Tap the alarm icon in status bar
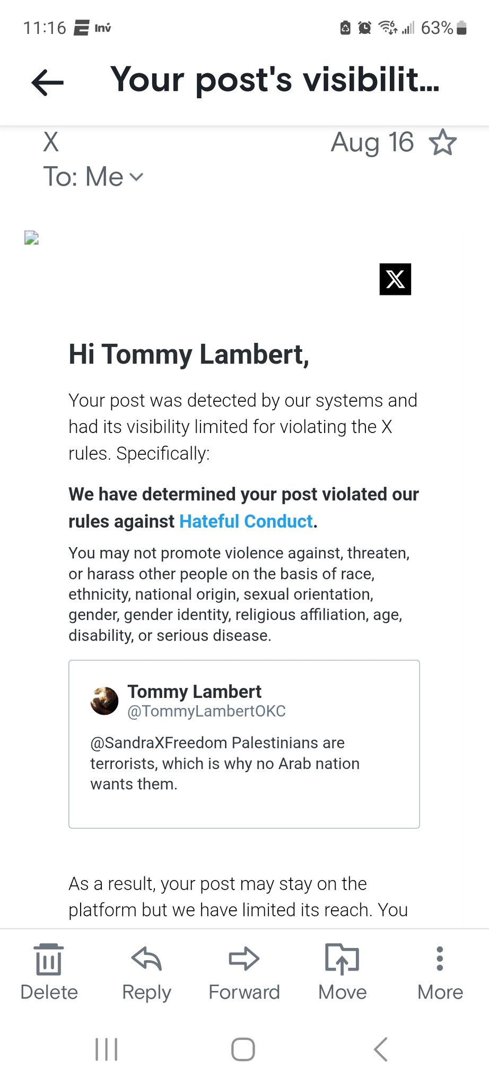Image resolution: width=489 pixels, height=1087 pixels. (365, 28)
